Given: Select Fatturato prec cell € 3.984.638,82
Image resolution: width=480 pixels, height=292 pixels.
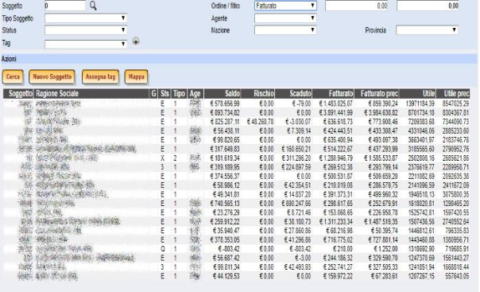Looking at the screenshot, I should pos(381,113).
